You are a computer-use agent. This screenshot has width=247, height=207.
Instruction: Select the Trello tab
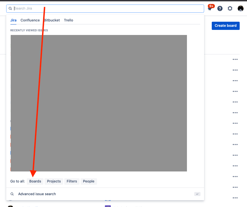point(68,20)
